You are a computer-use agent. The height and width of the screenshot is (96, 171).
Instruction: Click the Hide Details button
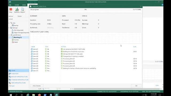tap(37, 86)
